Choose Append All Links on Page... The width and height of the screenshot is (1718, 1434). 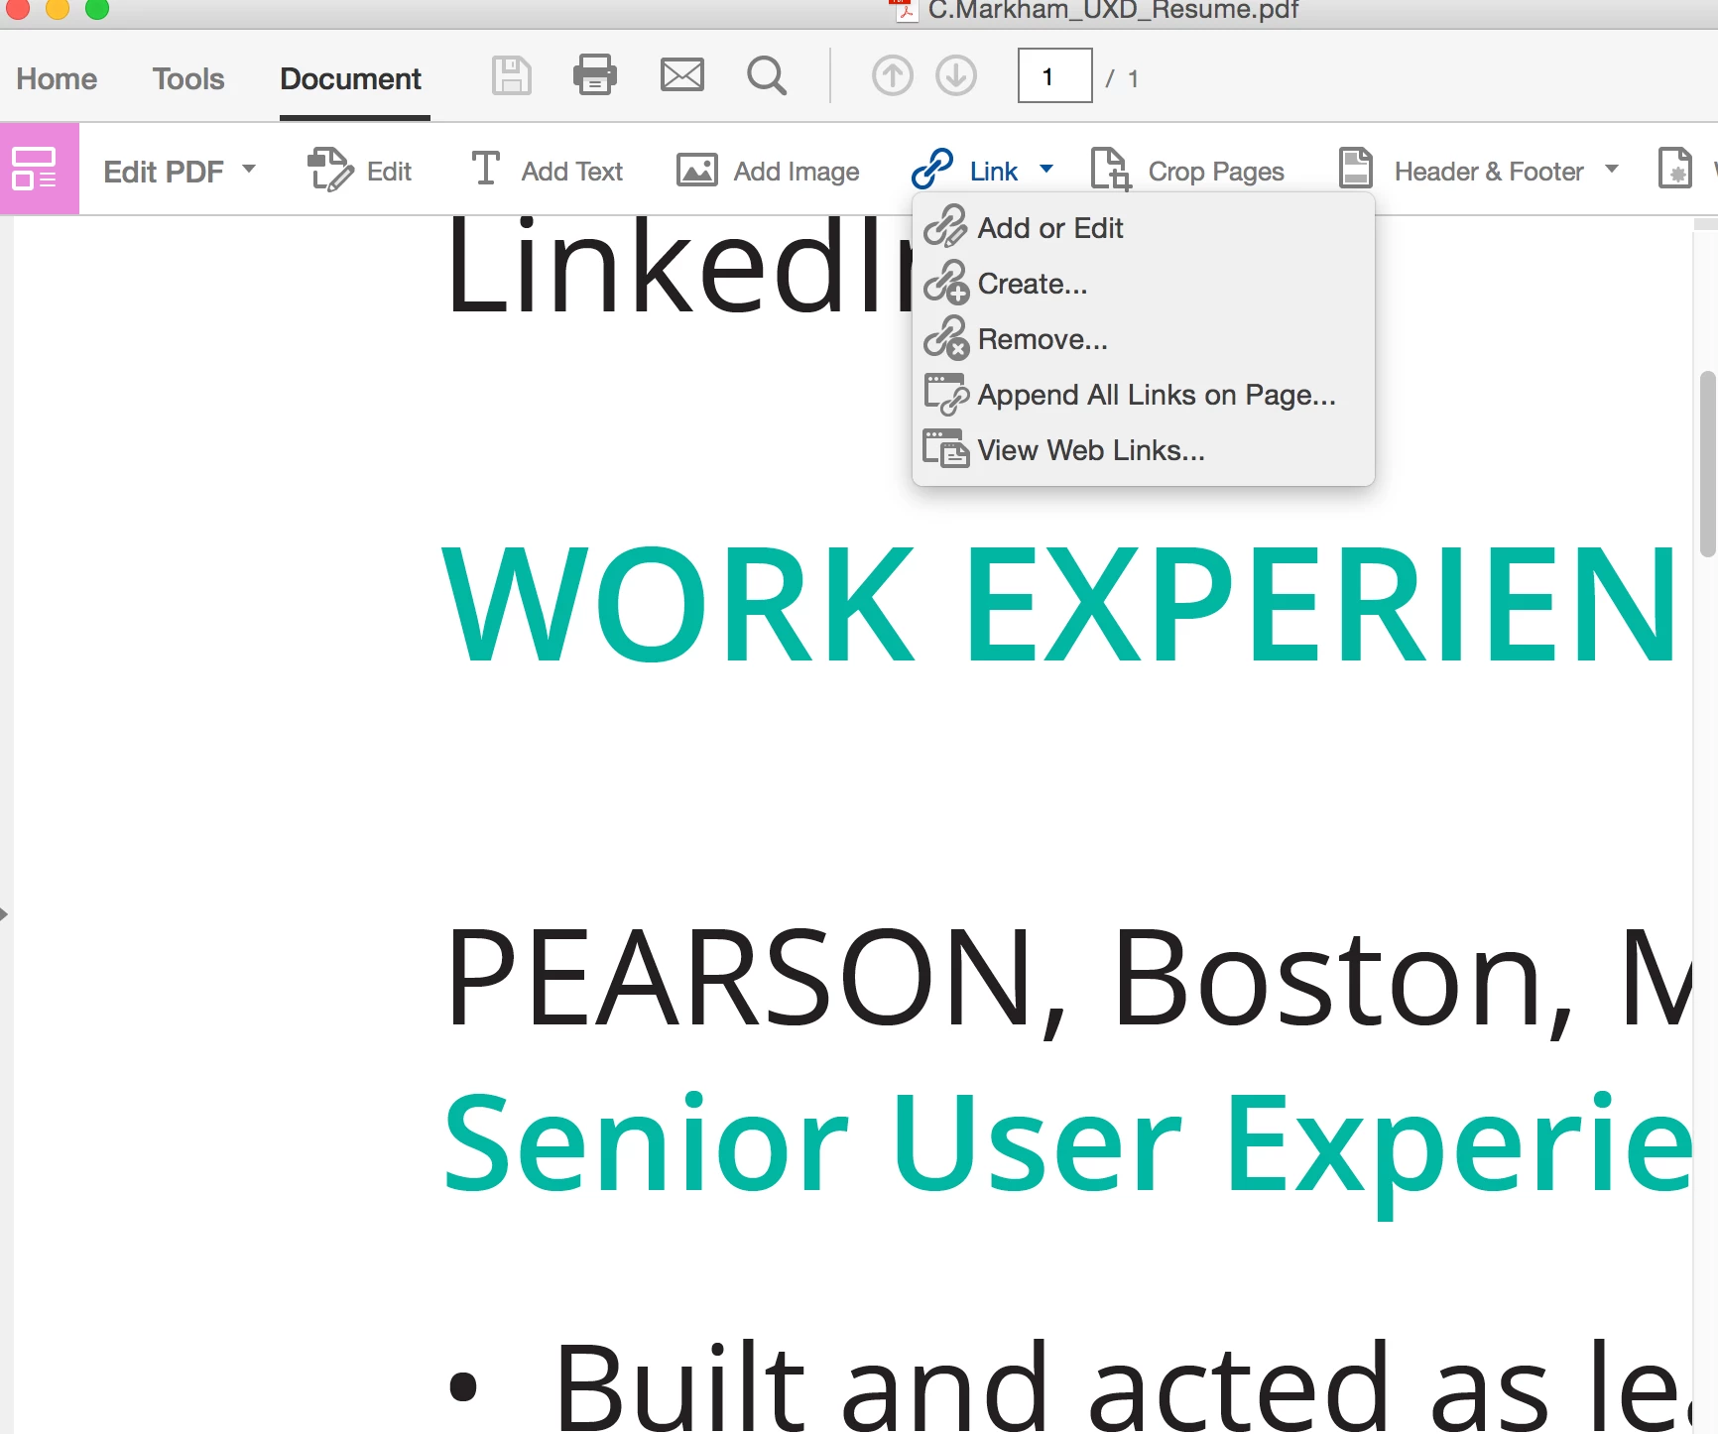point(1143,395)
